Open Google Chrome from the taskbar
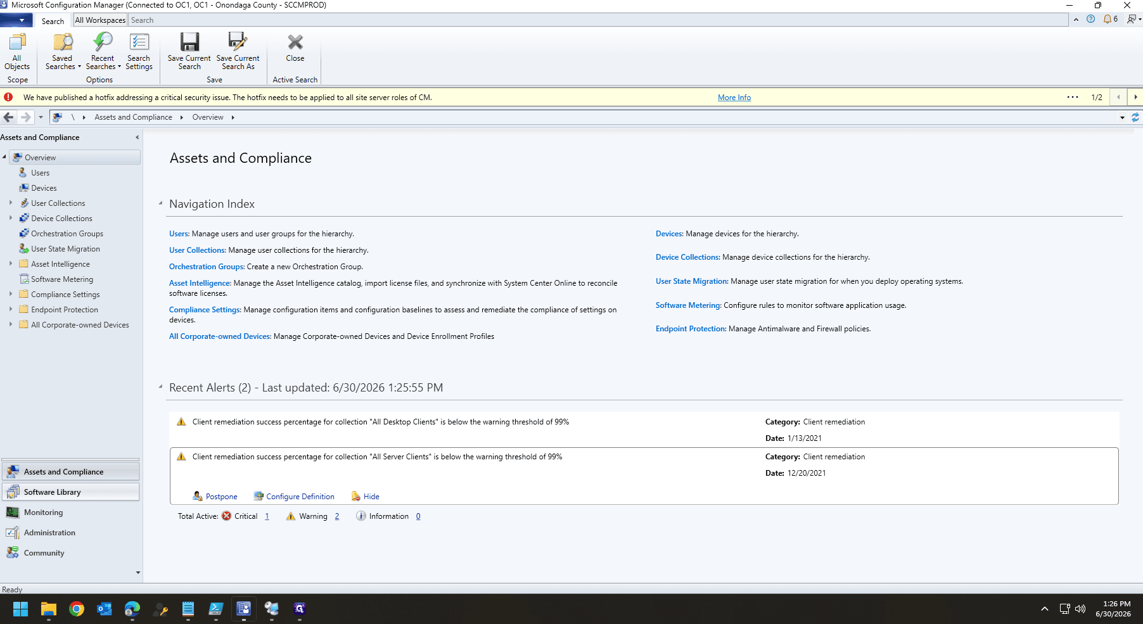 tap(77, 609)
